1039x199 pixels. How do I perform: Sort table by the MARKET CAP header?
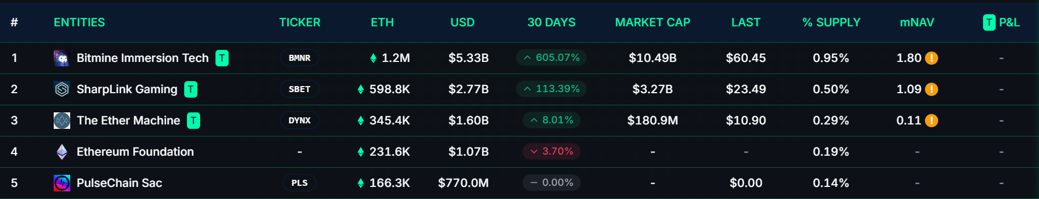tap(652, 22)
